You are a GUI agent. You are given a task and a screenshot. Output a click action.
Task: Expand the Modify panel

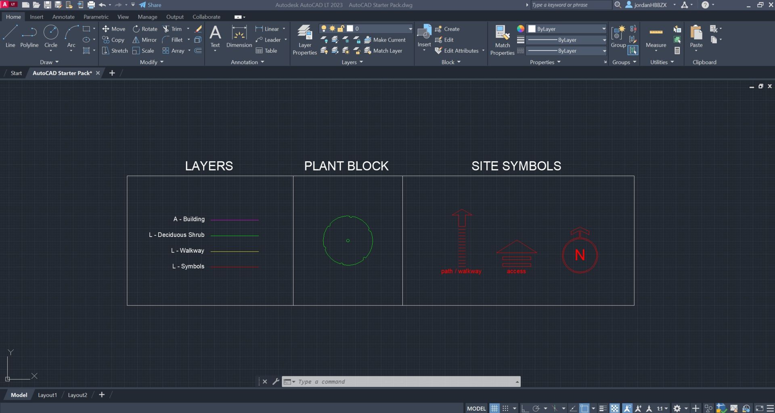coord(152,62)
